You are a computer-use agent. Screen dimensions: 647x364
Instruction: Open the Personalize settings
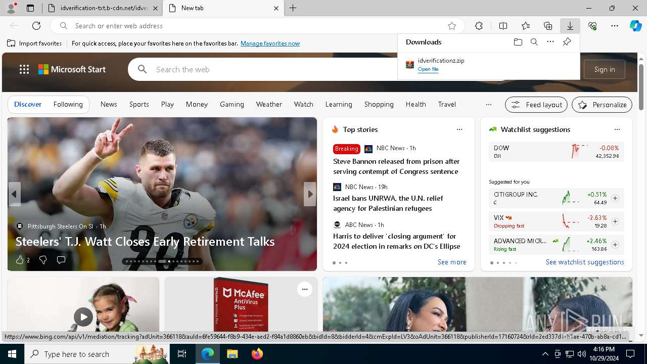602,105
